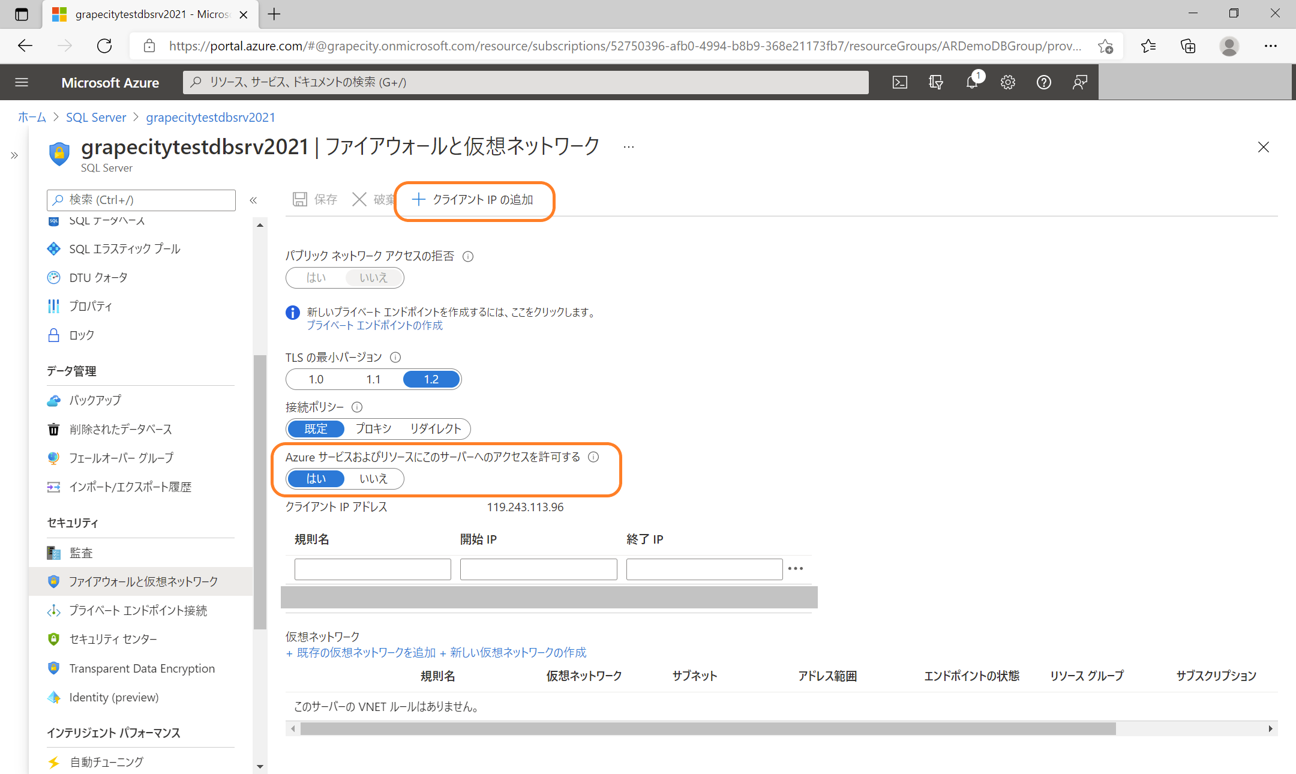The width and height of the screenshot is (1296, 774).
Task: Add page to favorites star icon
Action: 1106,46
